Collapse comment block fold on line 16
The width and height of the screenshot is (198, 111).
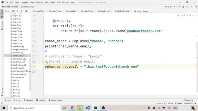pyautogui.click(x=43, y=51)
